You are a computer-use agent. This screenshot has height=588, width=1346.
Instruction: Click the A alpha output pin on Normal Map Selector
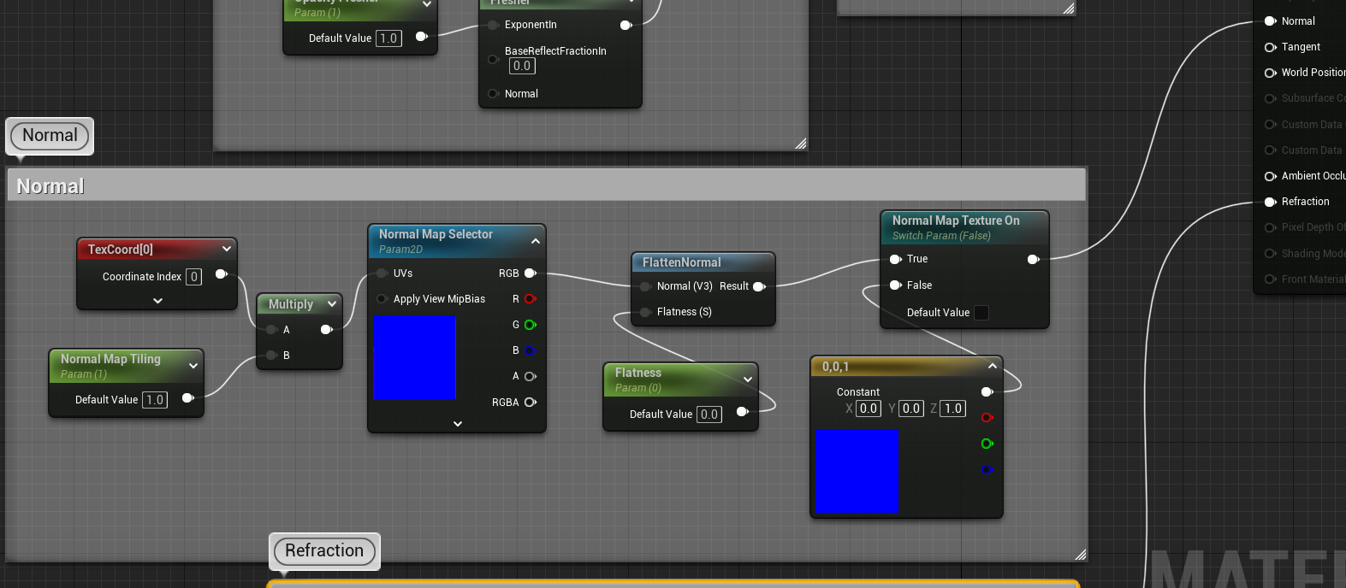[530, 376]
